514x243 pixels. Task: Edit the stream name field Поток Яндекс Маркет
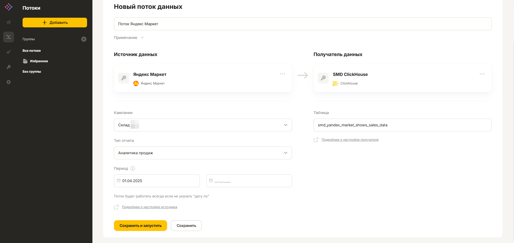[x=303, y=24]
